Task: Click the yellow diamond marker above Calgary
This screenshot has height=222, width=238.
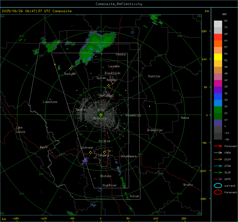Action: tap(104, 152)
